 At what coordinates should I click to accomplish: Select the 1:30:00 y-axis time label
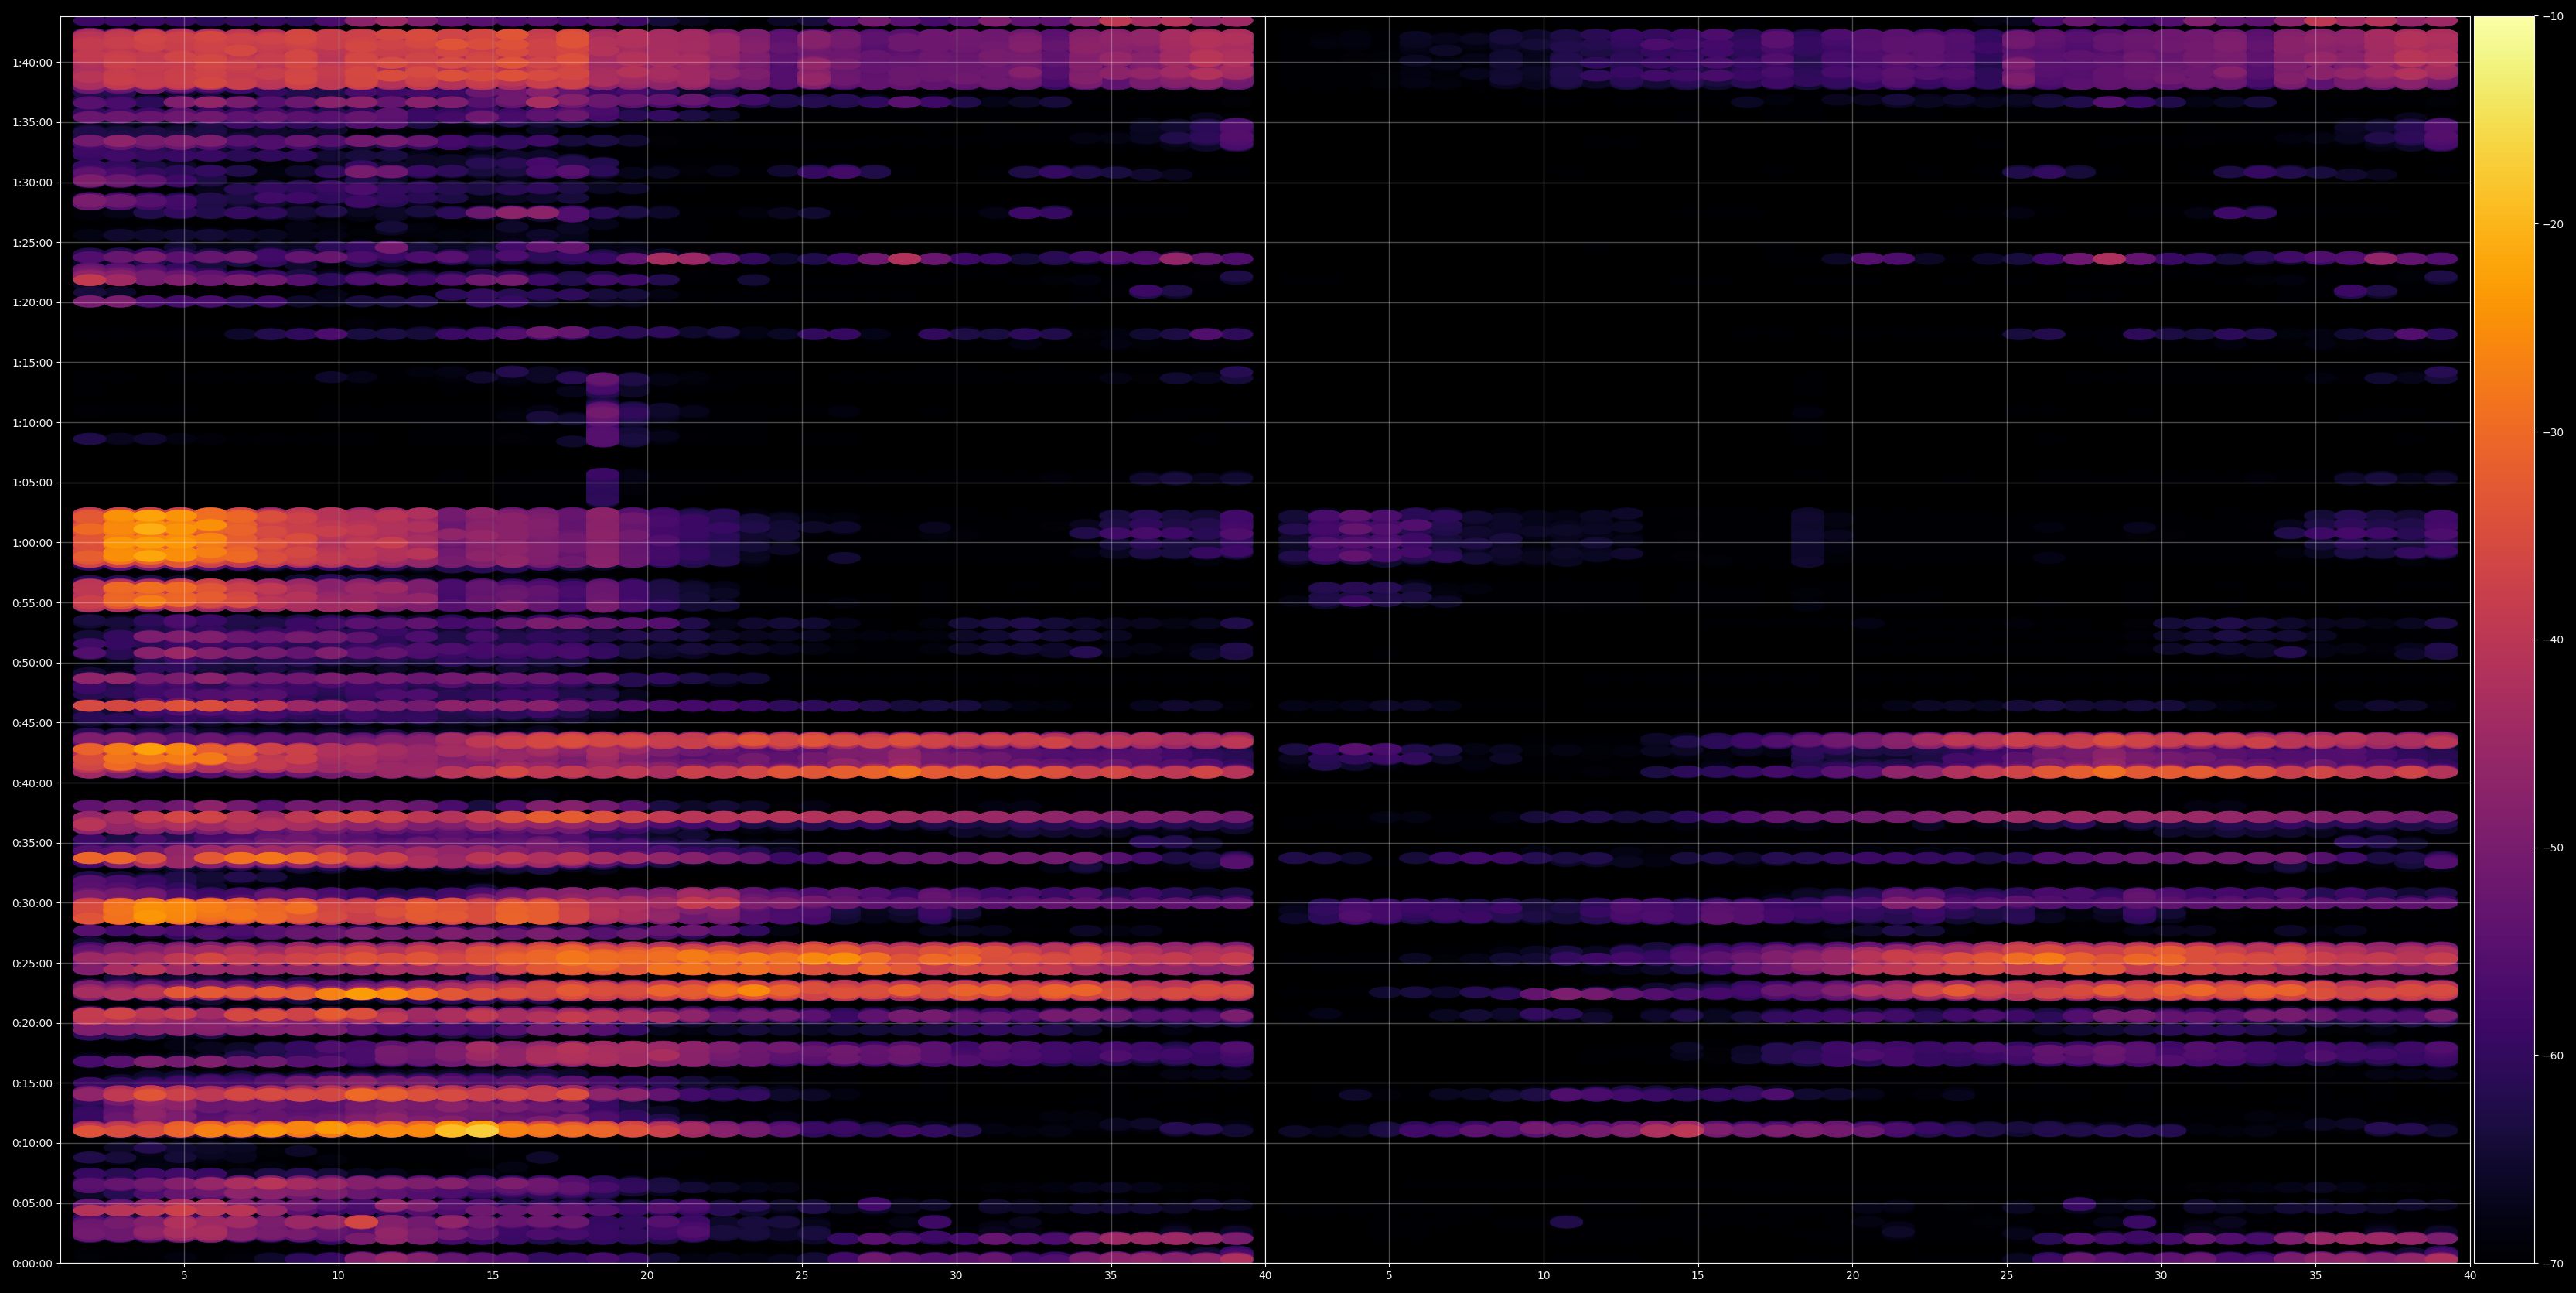(32, 183)
